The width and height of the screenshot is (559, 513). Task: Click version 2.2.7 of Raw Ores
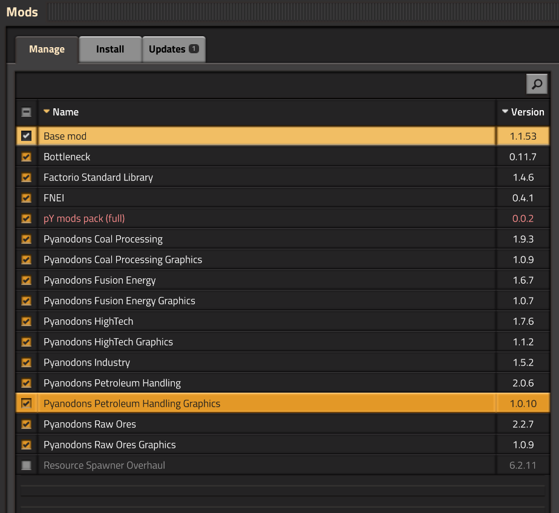click(523, 424)
